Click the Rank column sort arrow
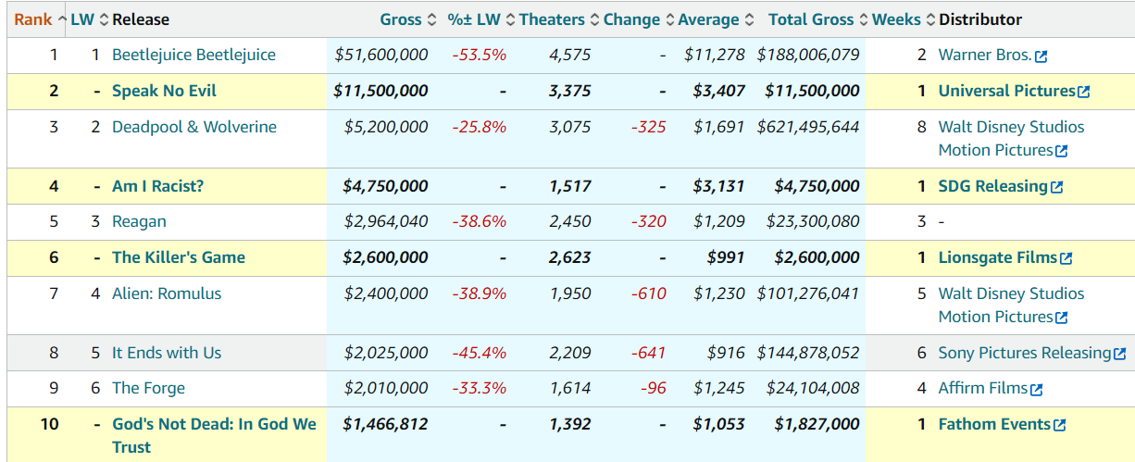Image resolution: width=1135 pixels, height=462 pixels. (x=62, y=19)
